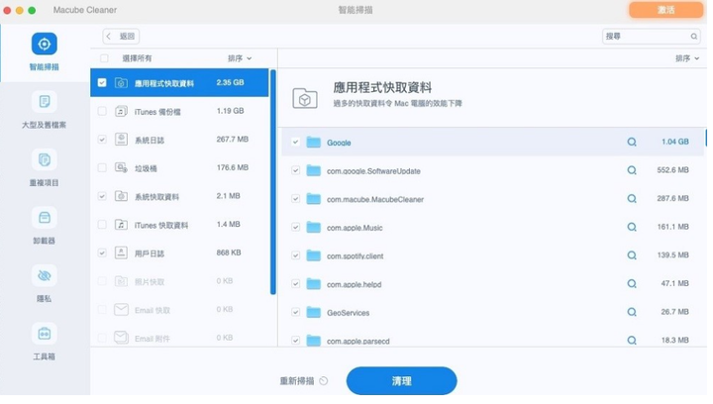Click the 用戶日誌 category icon
Screen dimensions: 713x404
tap(121, 252)
